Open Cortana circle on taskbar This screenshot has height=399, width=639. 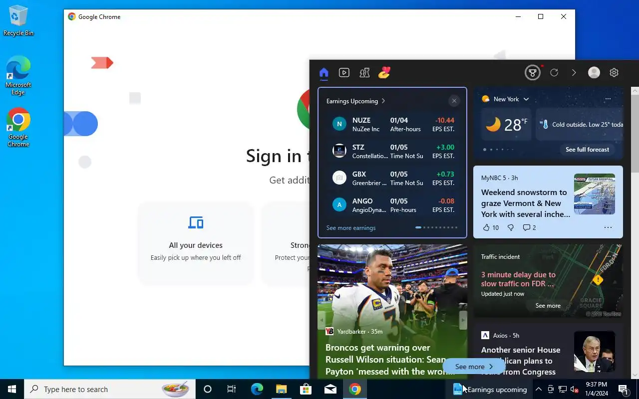coord(208,389)
